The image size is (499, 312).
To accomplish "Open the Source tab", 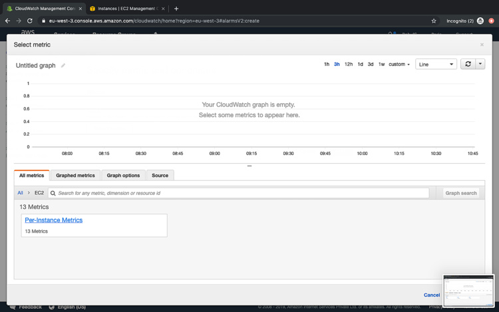I will 160,176.
